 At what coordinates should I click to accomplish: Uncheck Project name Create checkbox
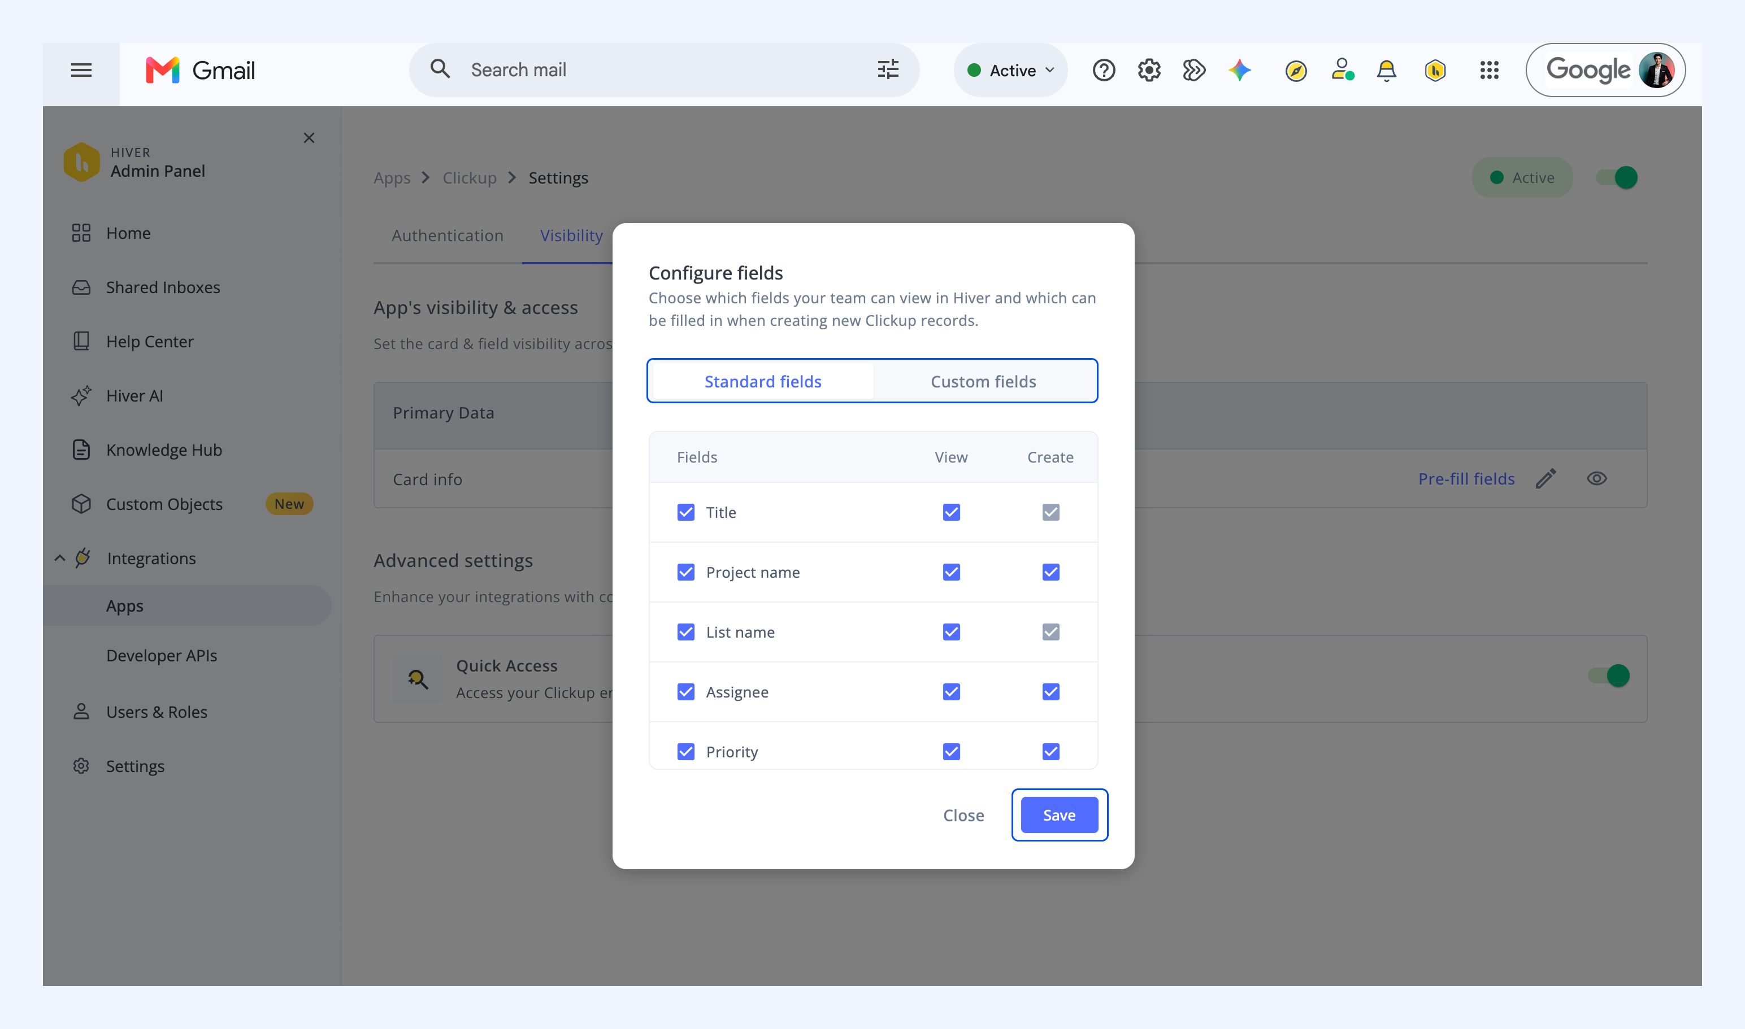point(1051,572)
